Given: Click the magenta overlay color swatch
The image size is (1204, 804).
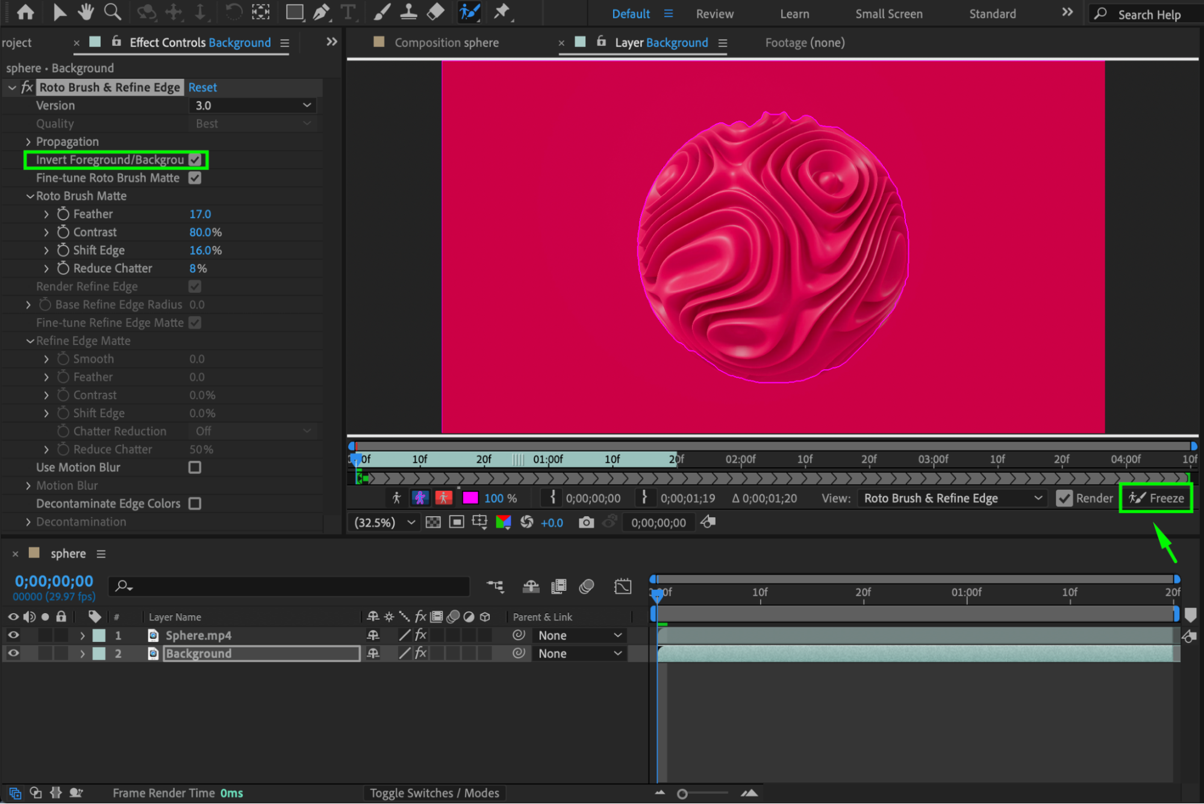Looking at the screenshot, I should [x=470, y=498].
